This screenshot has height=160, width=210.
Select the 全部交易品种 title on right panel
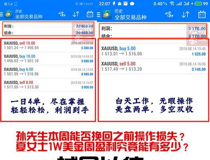pyautogui.click(x=130, y=17)
